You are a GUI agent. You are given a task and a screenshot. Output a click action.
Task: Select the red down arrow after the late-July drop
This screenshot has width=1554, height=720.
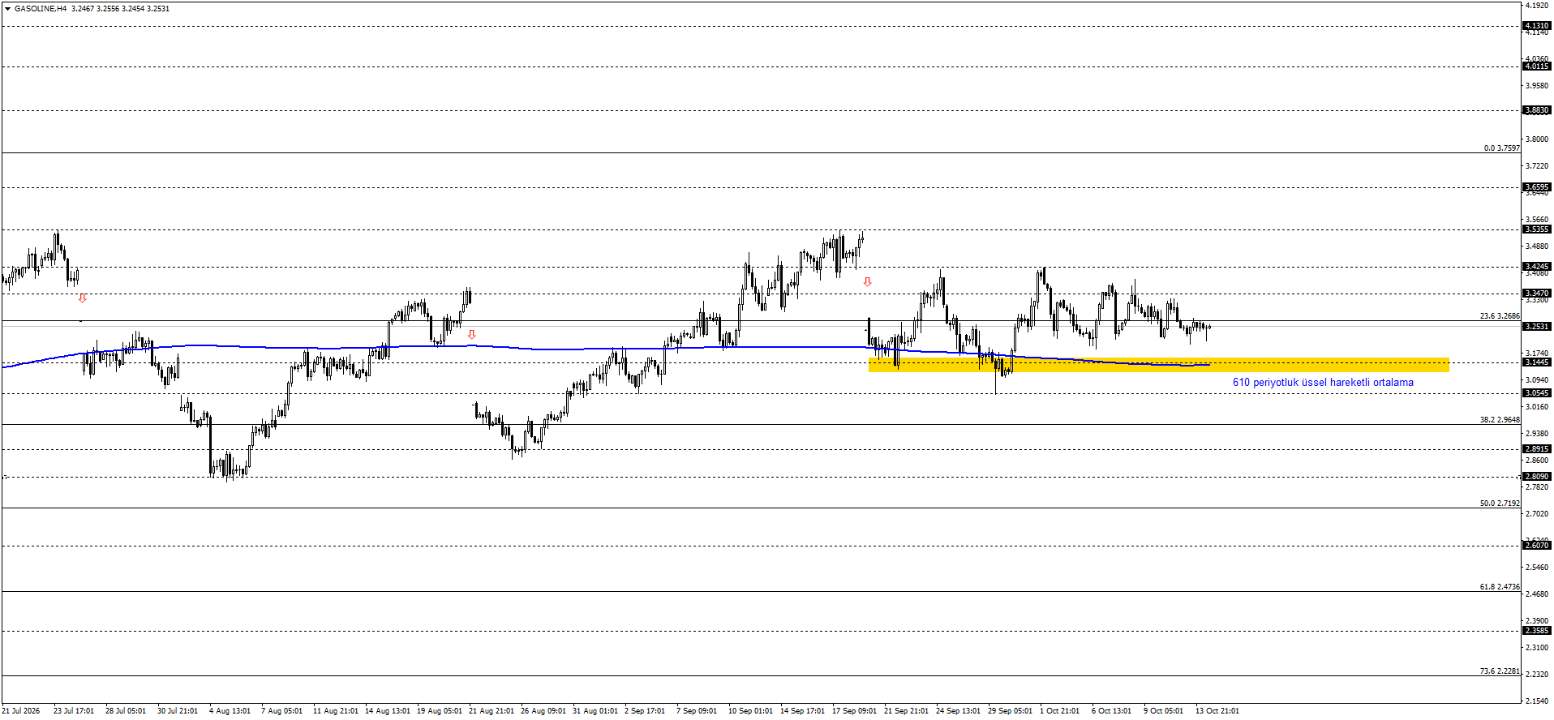point(82,298)
